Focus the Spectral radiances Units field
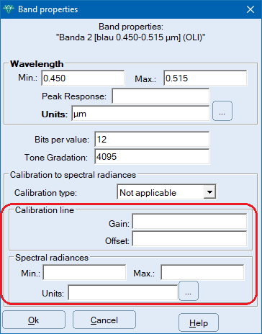The height and width of the screenshot is (334, 262). coord(123,292)
